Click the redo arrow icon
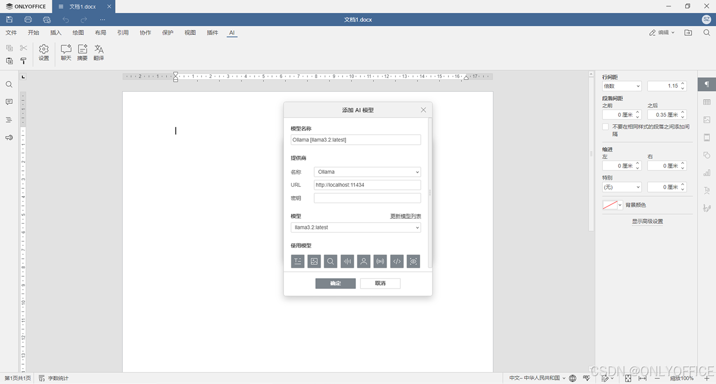 coord(84,19)
